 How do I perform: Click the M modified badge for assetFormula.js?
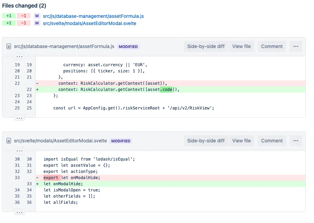click(x=37, y=16)
